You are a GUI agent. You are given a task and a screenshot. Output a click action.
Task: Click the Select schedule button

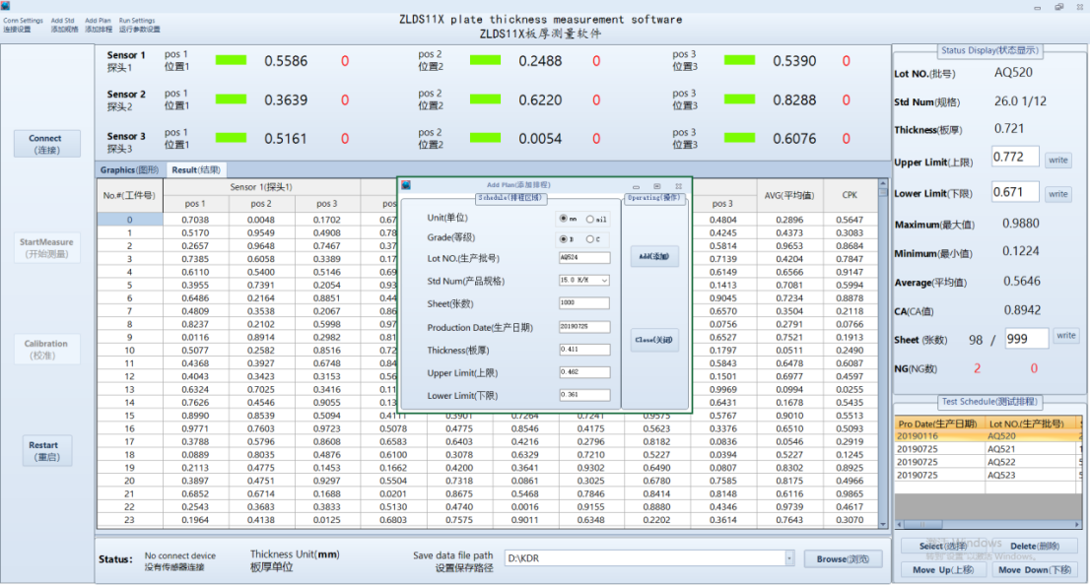pos(941,547)
